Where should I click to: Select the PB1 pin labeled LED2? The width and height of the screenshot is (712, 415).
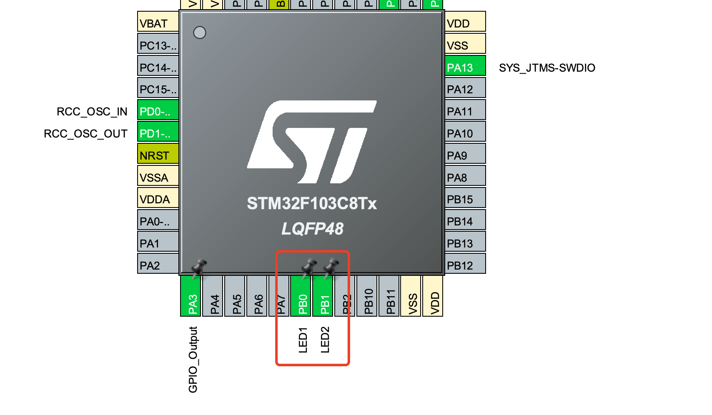(x=323, y=296)
